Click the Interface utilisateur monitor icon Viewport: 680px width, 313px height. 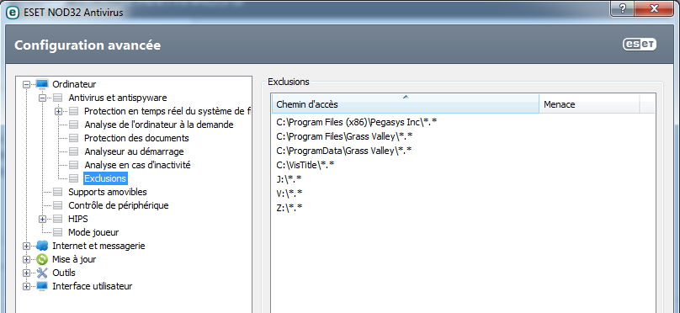point(42,286)
